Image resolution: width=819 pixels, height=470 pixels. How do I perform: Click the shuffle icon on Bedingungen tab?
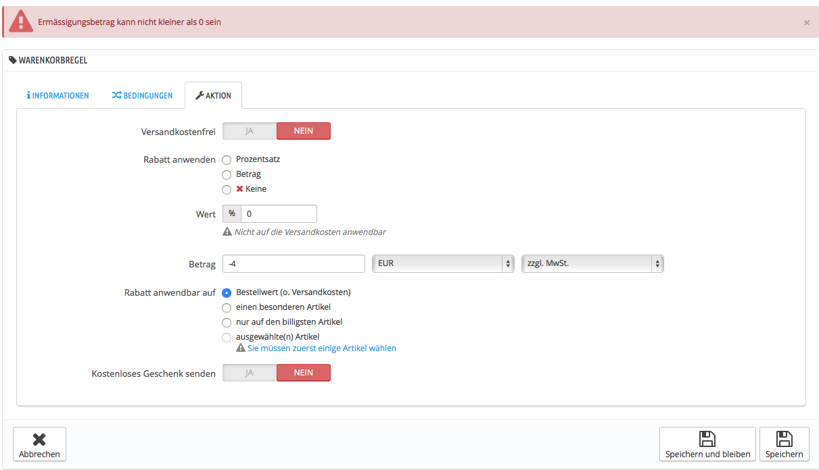pyautogui.click(x=116, y=96)
